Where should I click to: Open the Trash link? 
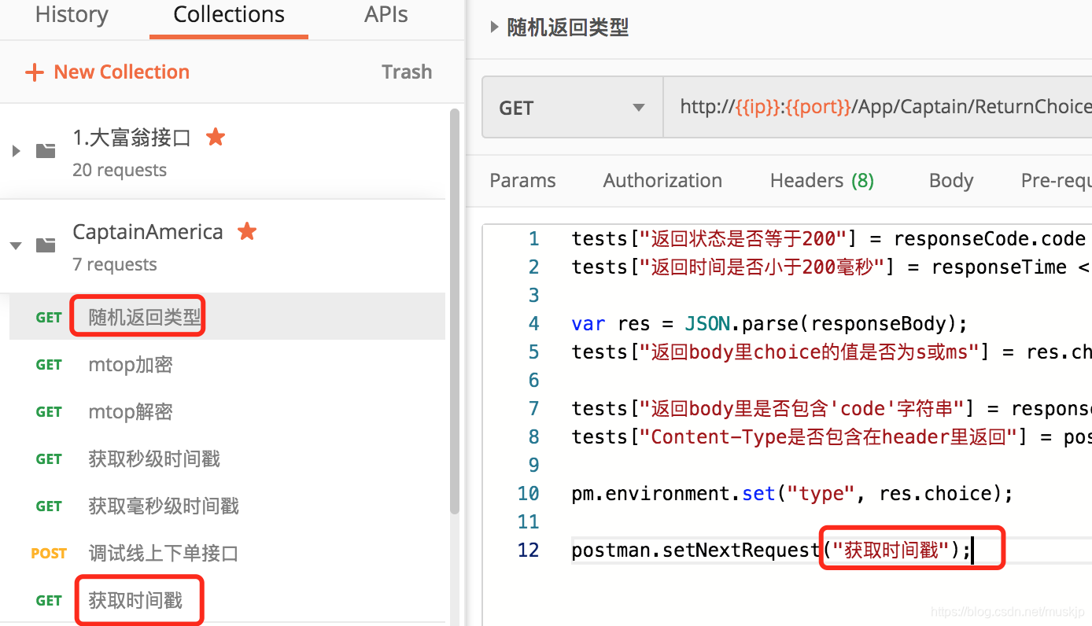pyautogui.click(x=407, y=72)
